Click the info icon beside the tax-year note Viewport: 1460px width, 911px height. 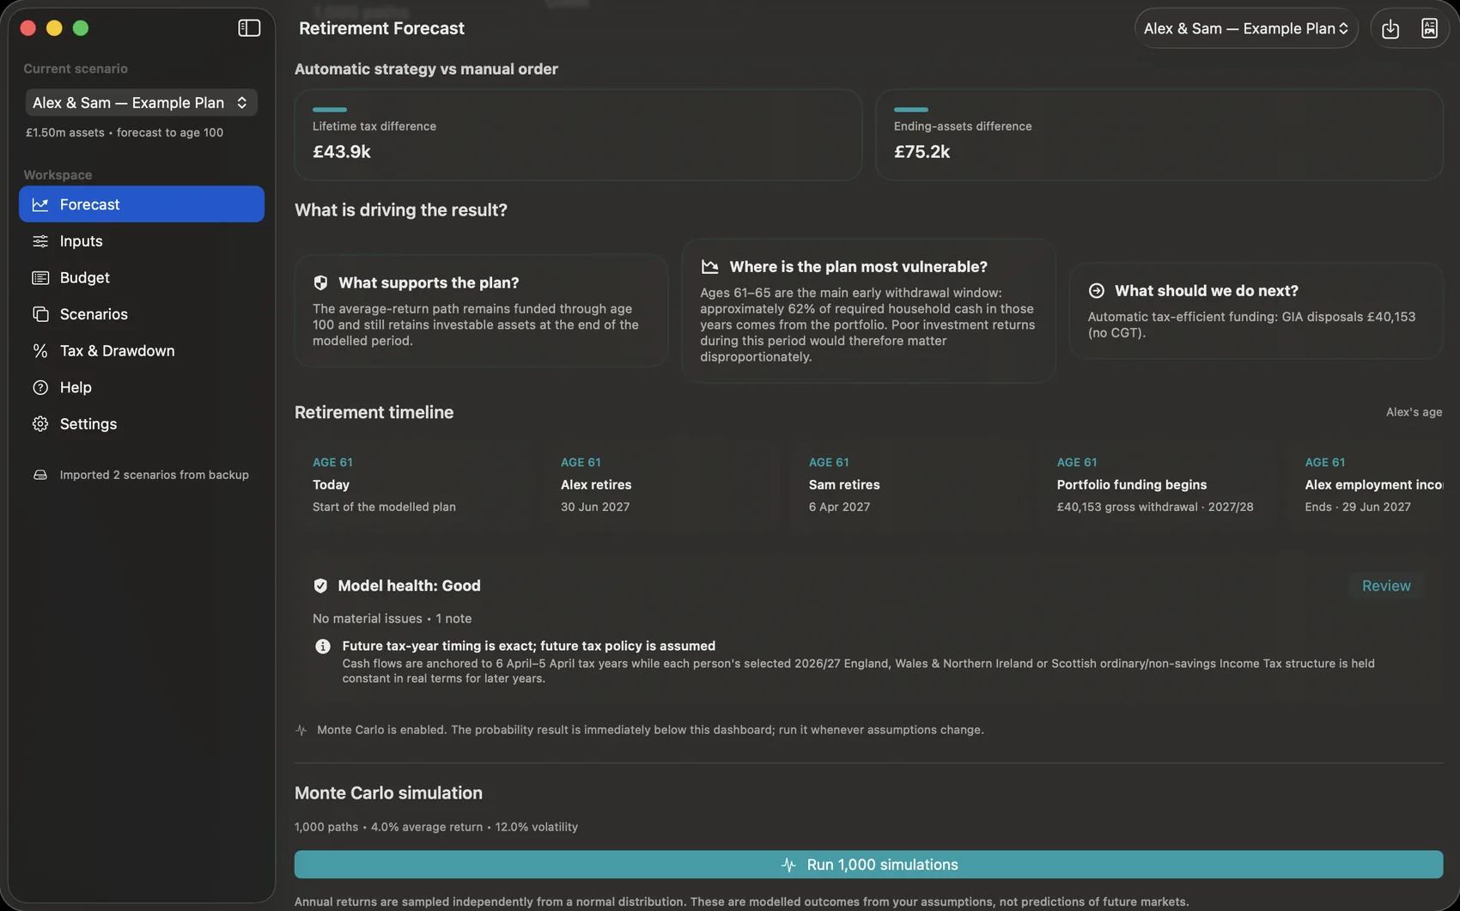tap(323, 647)
